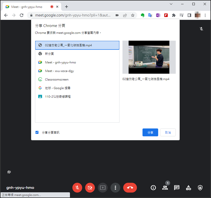Screen dimensions: 211x198
Task: Open the tab search dropdown arrow
Action: [x=171, y=4]
